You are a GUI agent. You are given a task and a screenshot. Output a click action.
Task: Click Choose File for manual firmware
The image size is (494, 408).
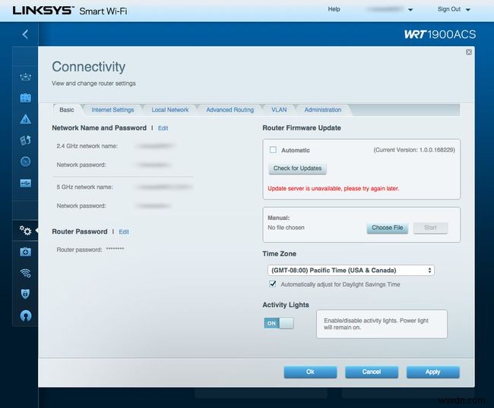pyautogui.click(x=387, y=228)
